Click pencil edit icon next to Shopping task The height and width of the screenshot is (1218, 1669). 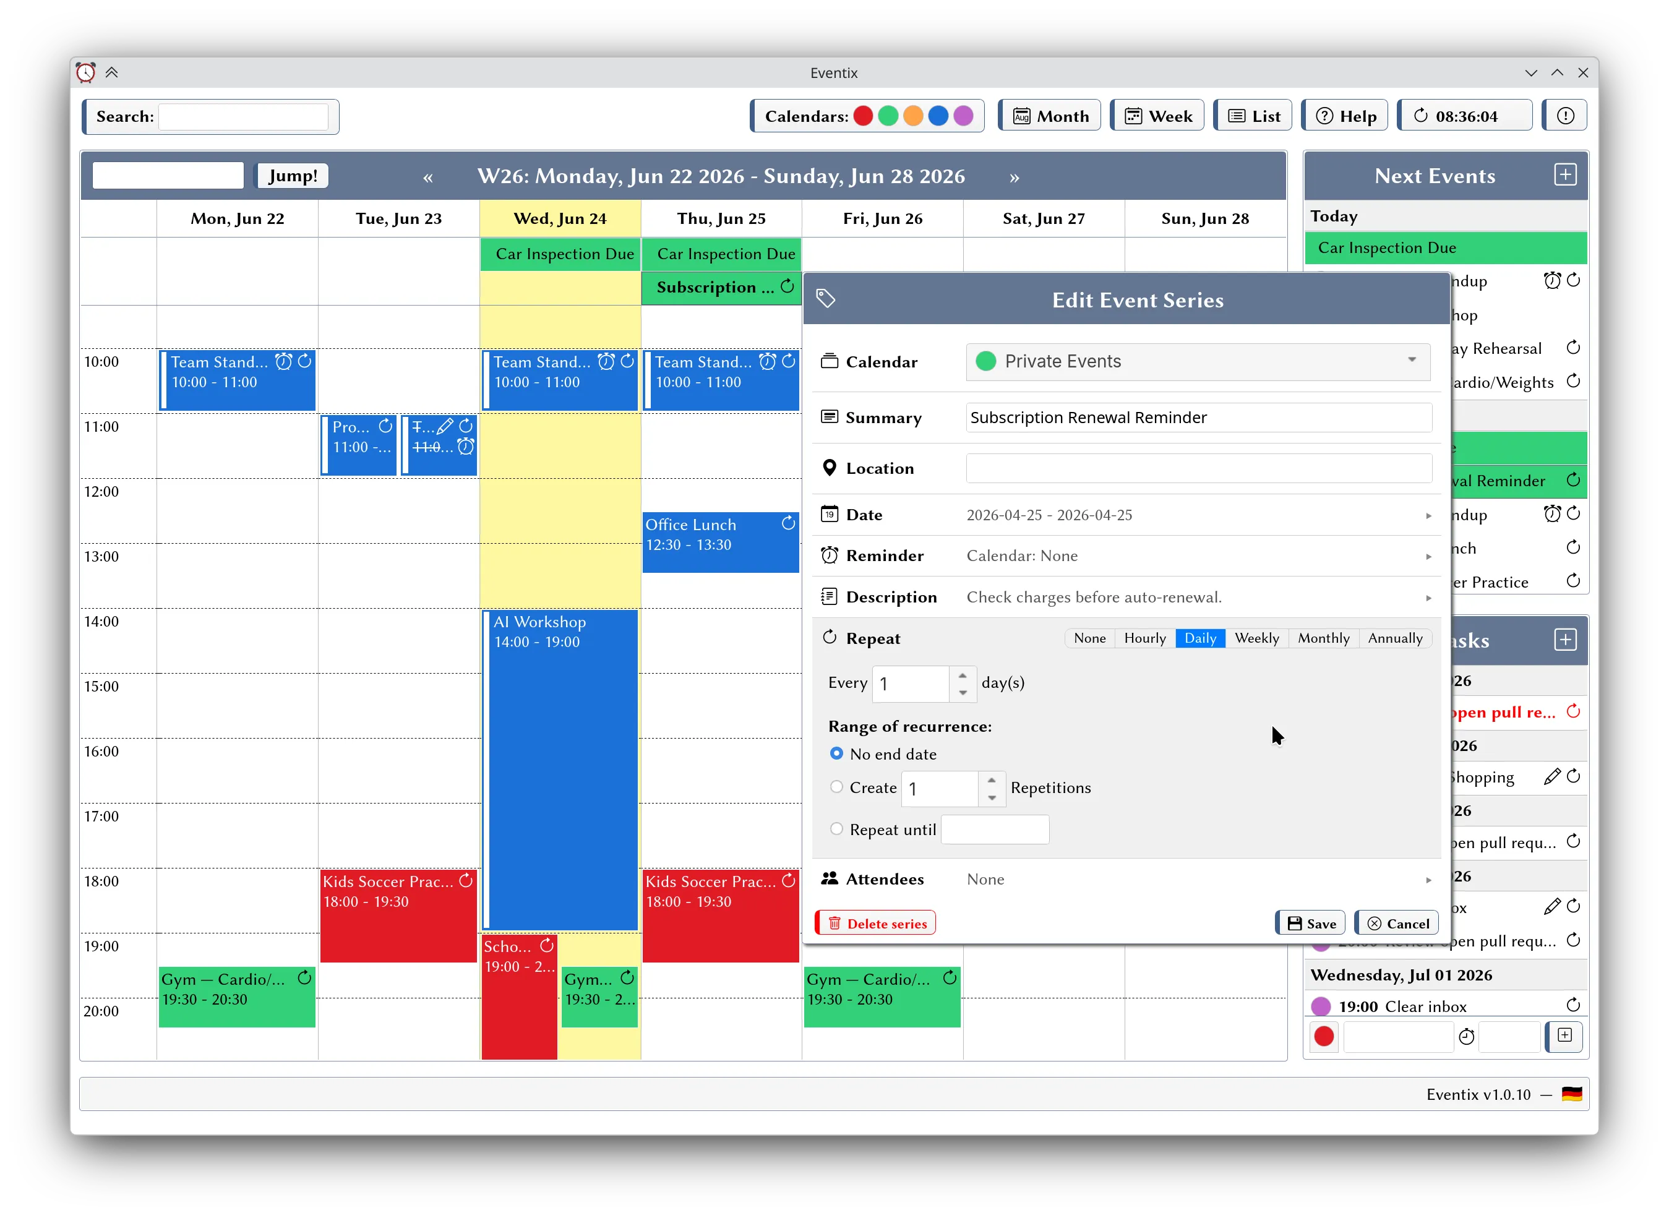click(x=1552, y=776)
